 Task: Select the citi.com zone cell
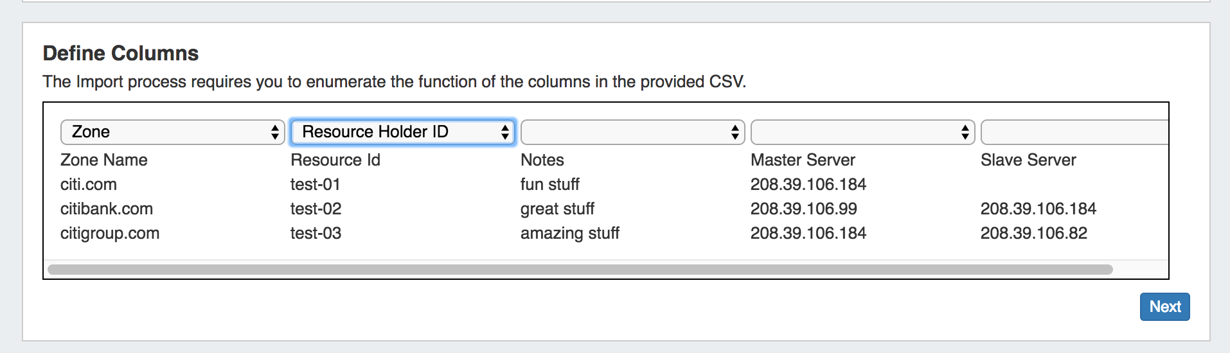[x=89, y=185]
